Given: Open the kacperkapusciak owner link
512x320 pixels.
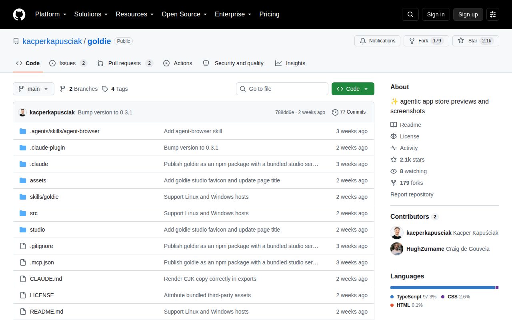Looking at the screenshot, I should 52,41.
